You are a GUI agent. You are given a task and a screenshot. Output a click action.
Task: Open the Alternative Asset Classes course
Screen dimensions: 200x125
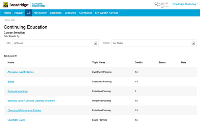click(x=21, y=72)
